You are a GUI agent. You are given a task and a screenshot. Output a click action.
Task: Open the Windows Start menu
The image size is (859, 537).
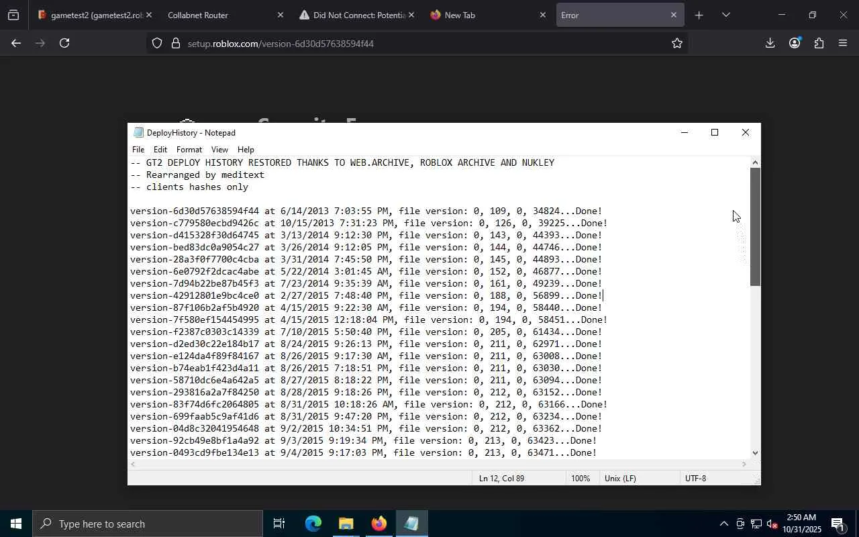click(16, 524)
